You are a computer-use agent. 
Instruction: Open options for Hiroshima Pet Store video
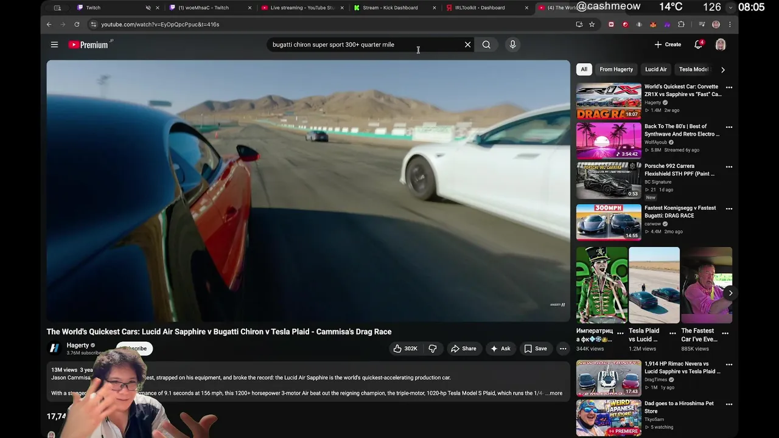pyautogui.click(x=729, y=405)
